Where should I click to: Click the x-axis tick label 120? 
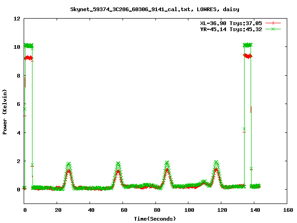[222, 210]
